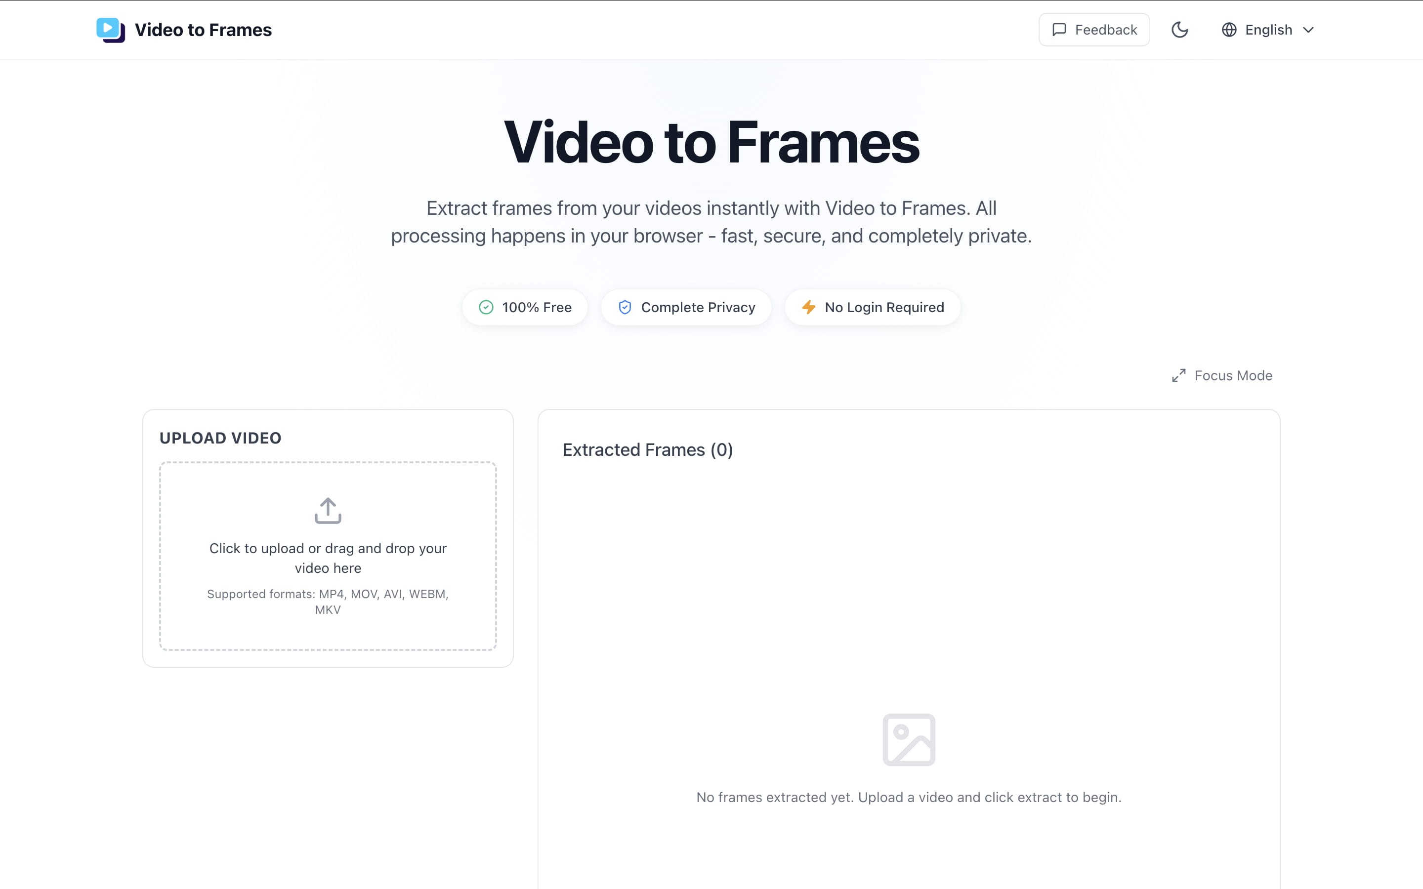The image size is (1423, 889).
Task: Click the Extracted Frames (0) heading
Action: 647,450
